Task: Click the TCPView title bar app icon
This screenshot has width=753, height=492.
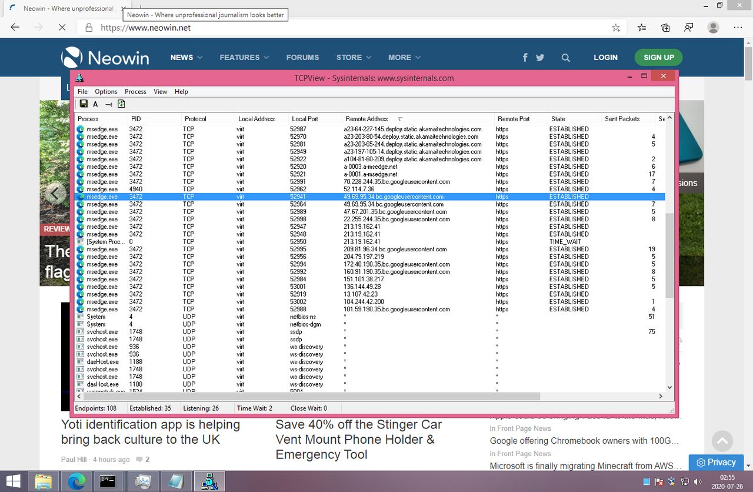Action: pos(80,78)
